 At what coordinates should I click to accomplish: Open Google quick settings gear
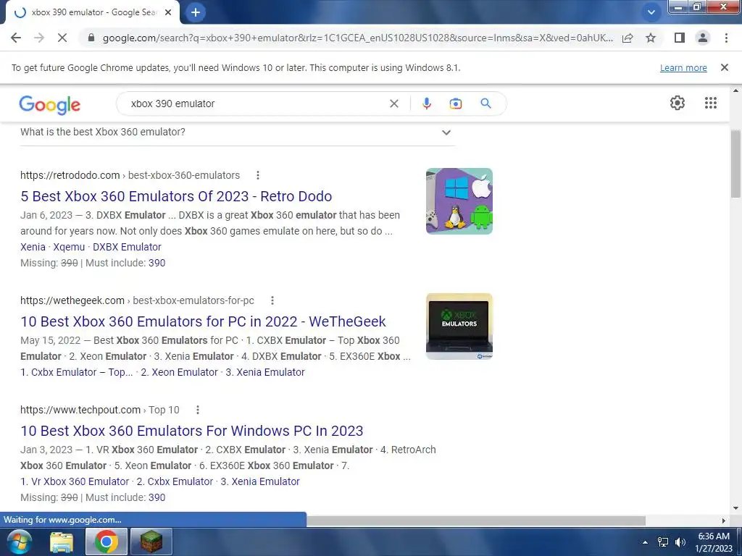(x=678, y=103)
